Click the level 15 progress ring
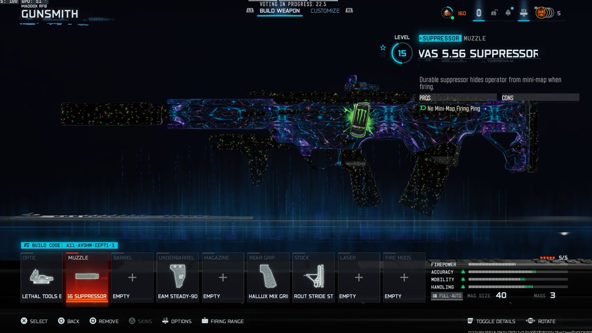592x333 pixels. [402, 53]
